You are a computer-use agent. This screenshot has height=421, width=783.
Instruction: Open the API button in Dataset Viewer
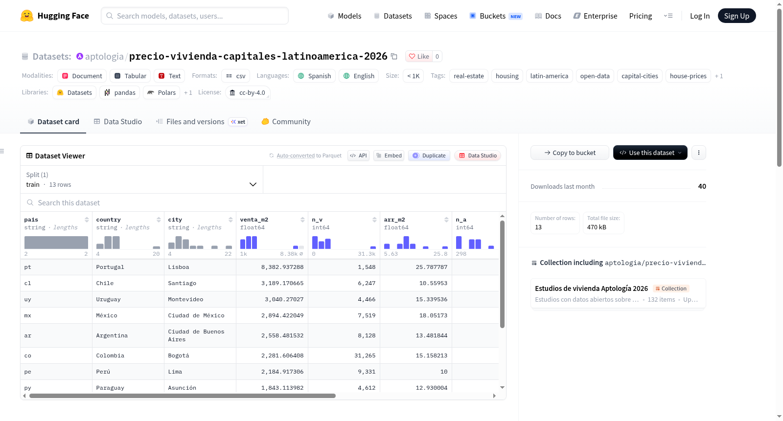(x=358, y=155)
